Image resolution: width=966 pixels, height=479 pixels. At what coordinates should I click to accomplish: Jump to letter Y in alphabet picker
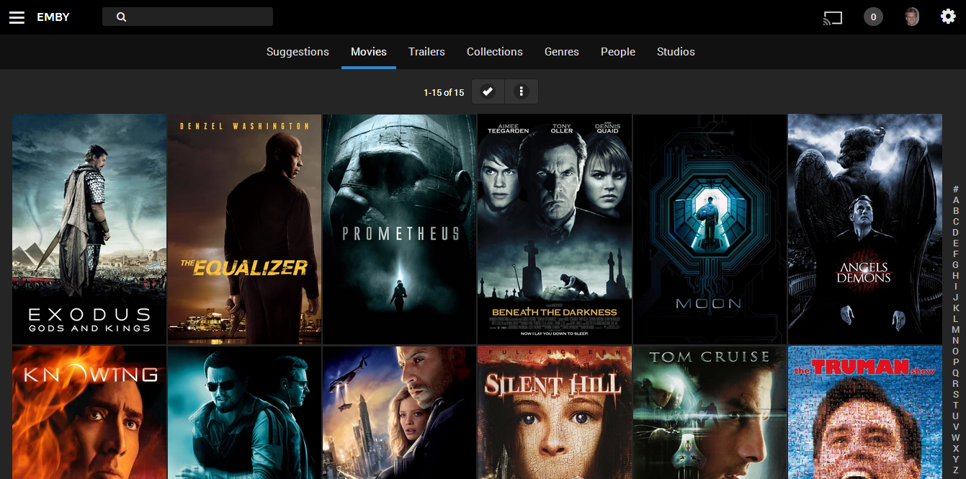click(x=956, y=460)
